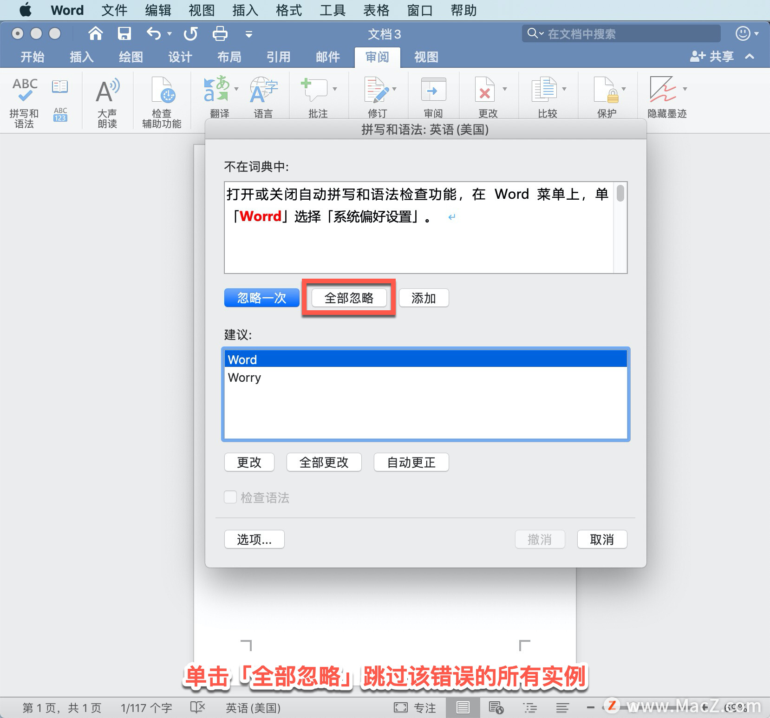Switch to the 引用 ribbon tab
Viewport: 770px width, 718px height.
[279, 57]
